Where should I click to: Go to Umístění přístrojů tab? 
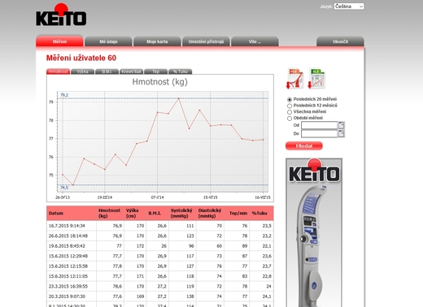[x=206, y=41]
